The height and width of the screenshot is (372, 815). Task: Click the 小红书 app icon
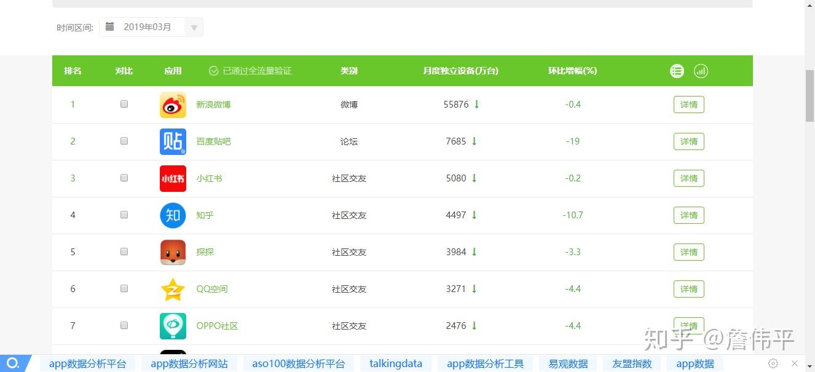click(x=173, y=178)
